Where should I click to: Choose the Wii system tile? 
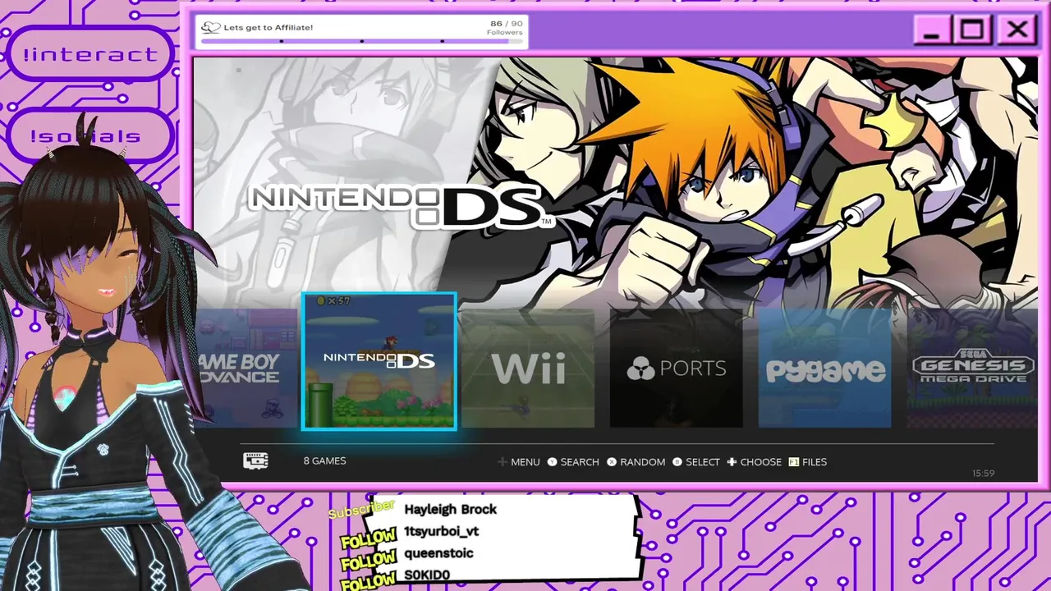[528, 369]
